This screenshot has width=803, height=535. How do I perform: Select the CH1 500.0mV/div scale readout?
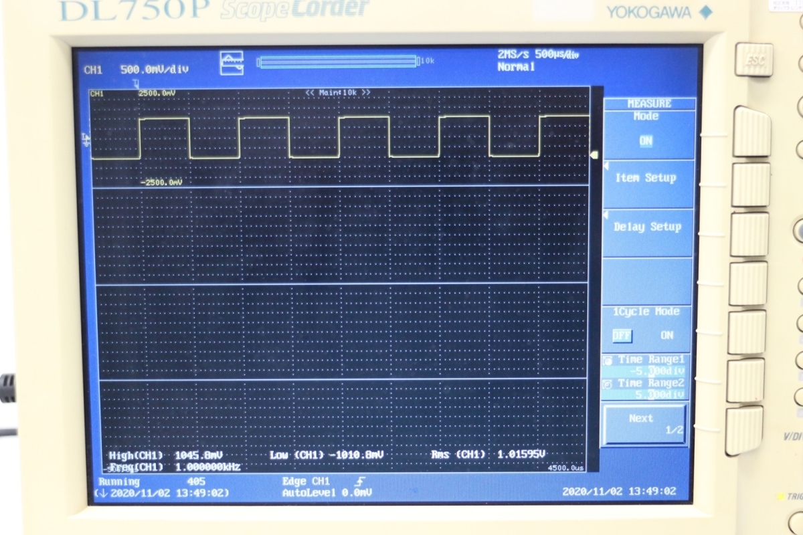(x=136, y=70)
